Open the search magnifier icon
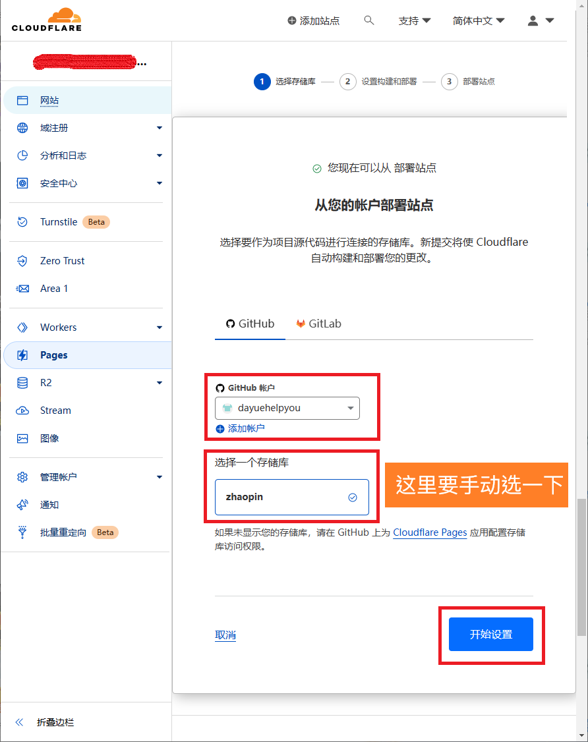588x742 pixels. pyautogui.click(x=369, y=20)
